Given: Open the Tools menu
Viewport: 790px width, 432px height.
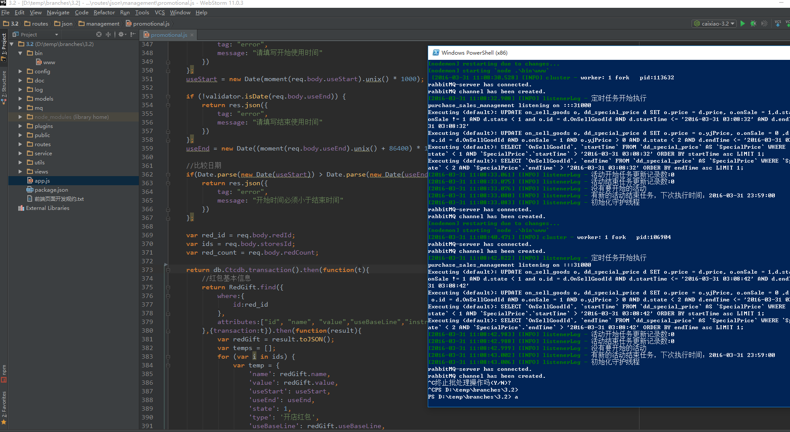Looking at the screenshot, I should point(142,12).
